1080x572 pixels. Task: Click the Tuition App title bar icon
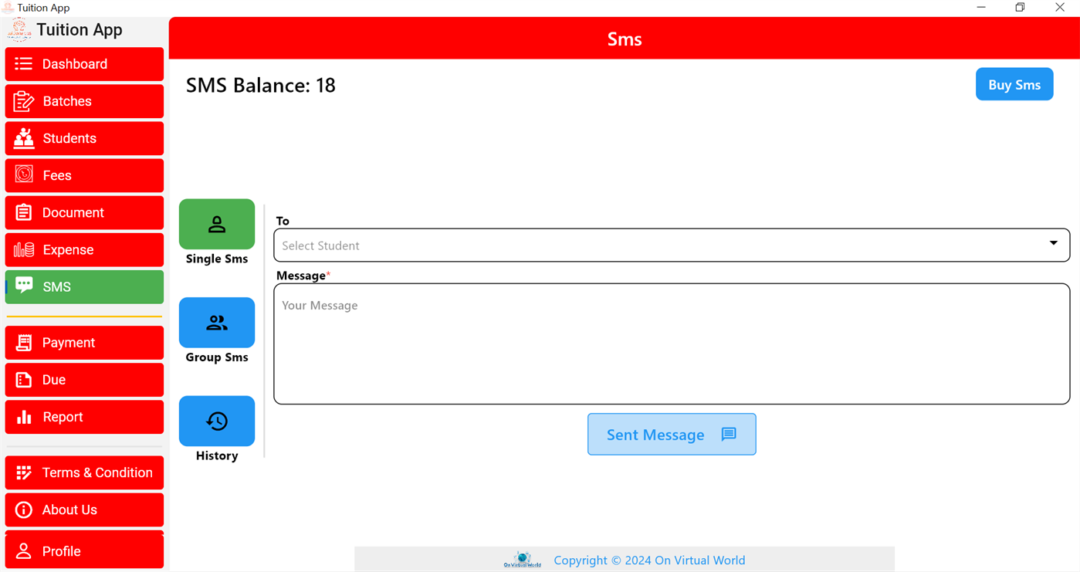8,8
